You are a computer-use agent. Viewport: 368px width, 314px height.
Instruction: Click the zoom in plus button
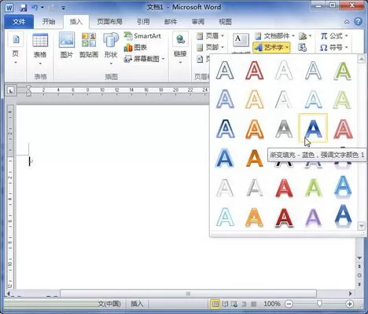(349, 304)
